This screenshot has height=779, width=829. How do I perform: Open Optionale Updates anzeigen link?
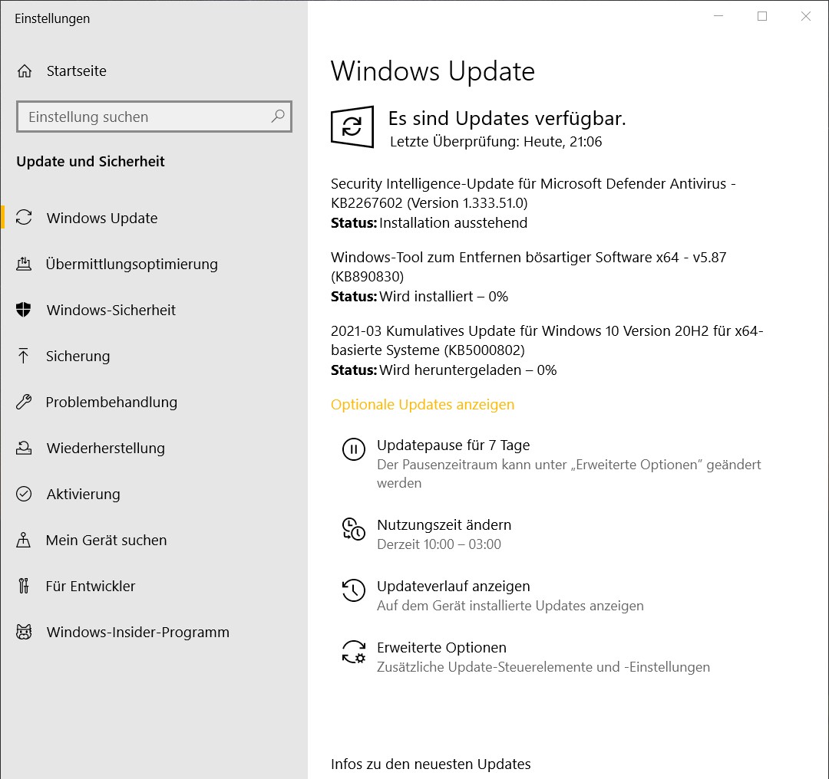[422, 404]
